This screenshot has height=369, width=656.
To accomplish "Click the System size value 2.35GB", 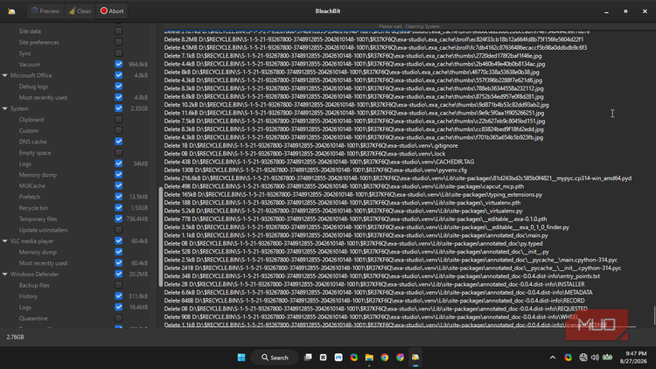I will (139, 108).
